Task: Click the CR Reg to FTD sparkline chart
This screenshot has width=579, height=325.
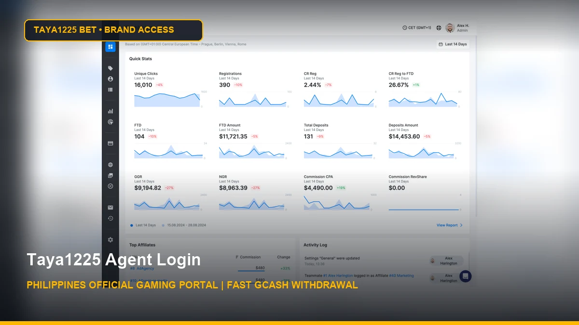Action: click(x=423, y=99)
